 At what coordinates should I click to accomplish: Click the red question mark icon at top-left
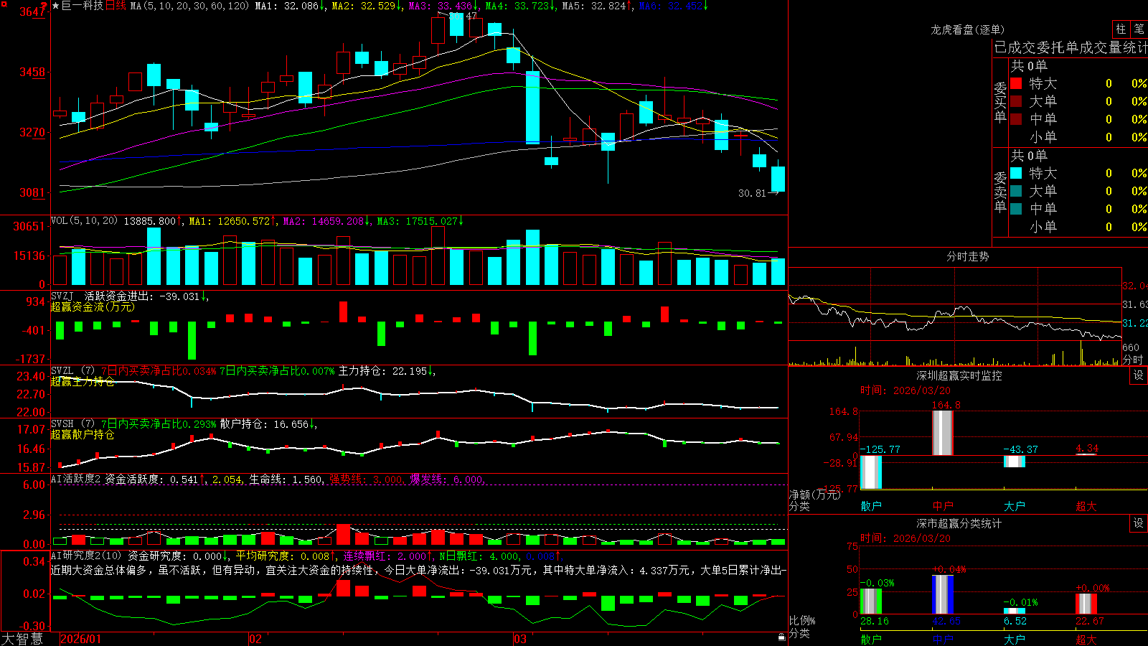44,6
